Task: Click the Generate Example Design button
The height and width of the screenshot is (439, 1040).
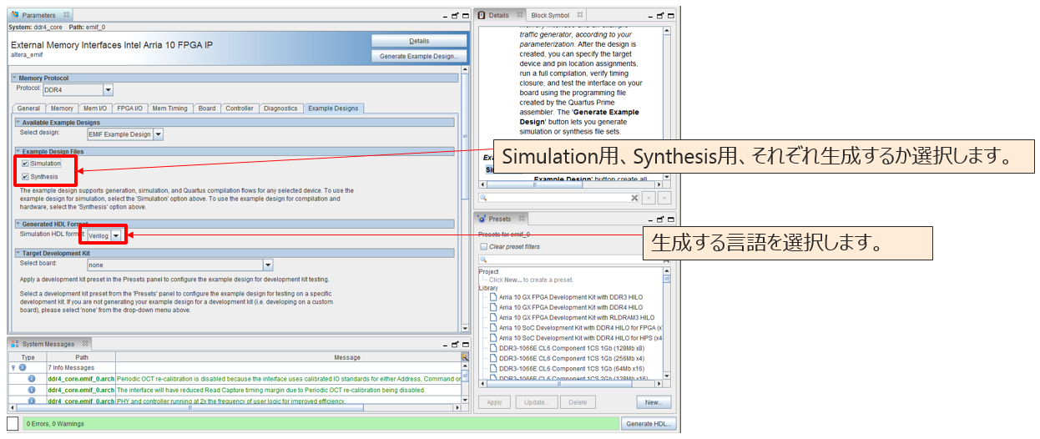Action: pyautogui.click(x=419, y=56)
